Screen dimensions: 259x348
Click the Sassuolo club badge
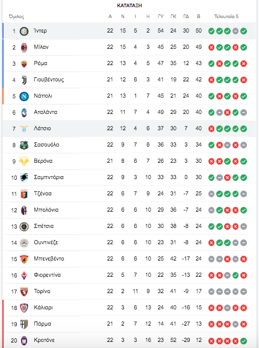24,145
